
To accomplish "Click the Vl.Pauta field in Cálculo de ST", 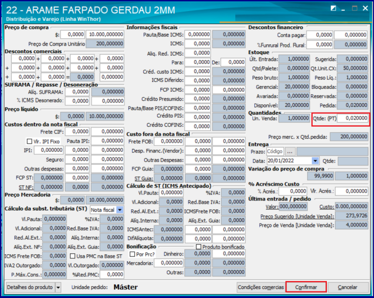I will [x=172, y=193].
